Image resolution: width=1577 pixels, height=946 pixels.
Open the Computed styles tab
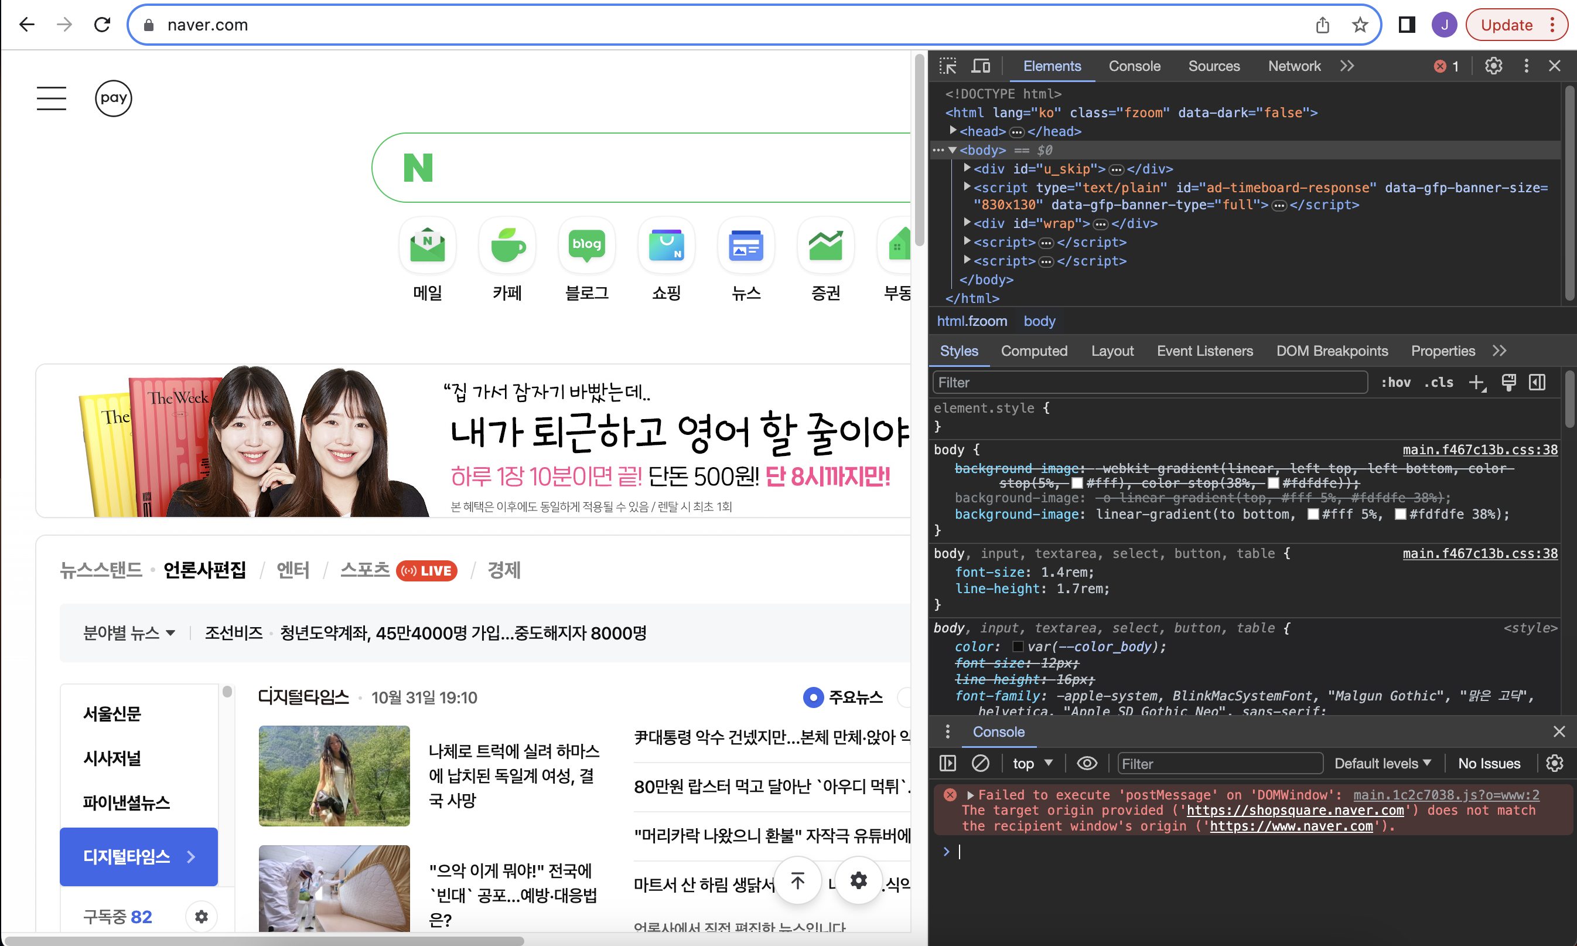click(1034, 351)
